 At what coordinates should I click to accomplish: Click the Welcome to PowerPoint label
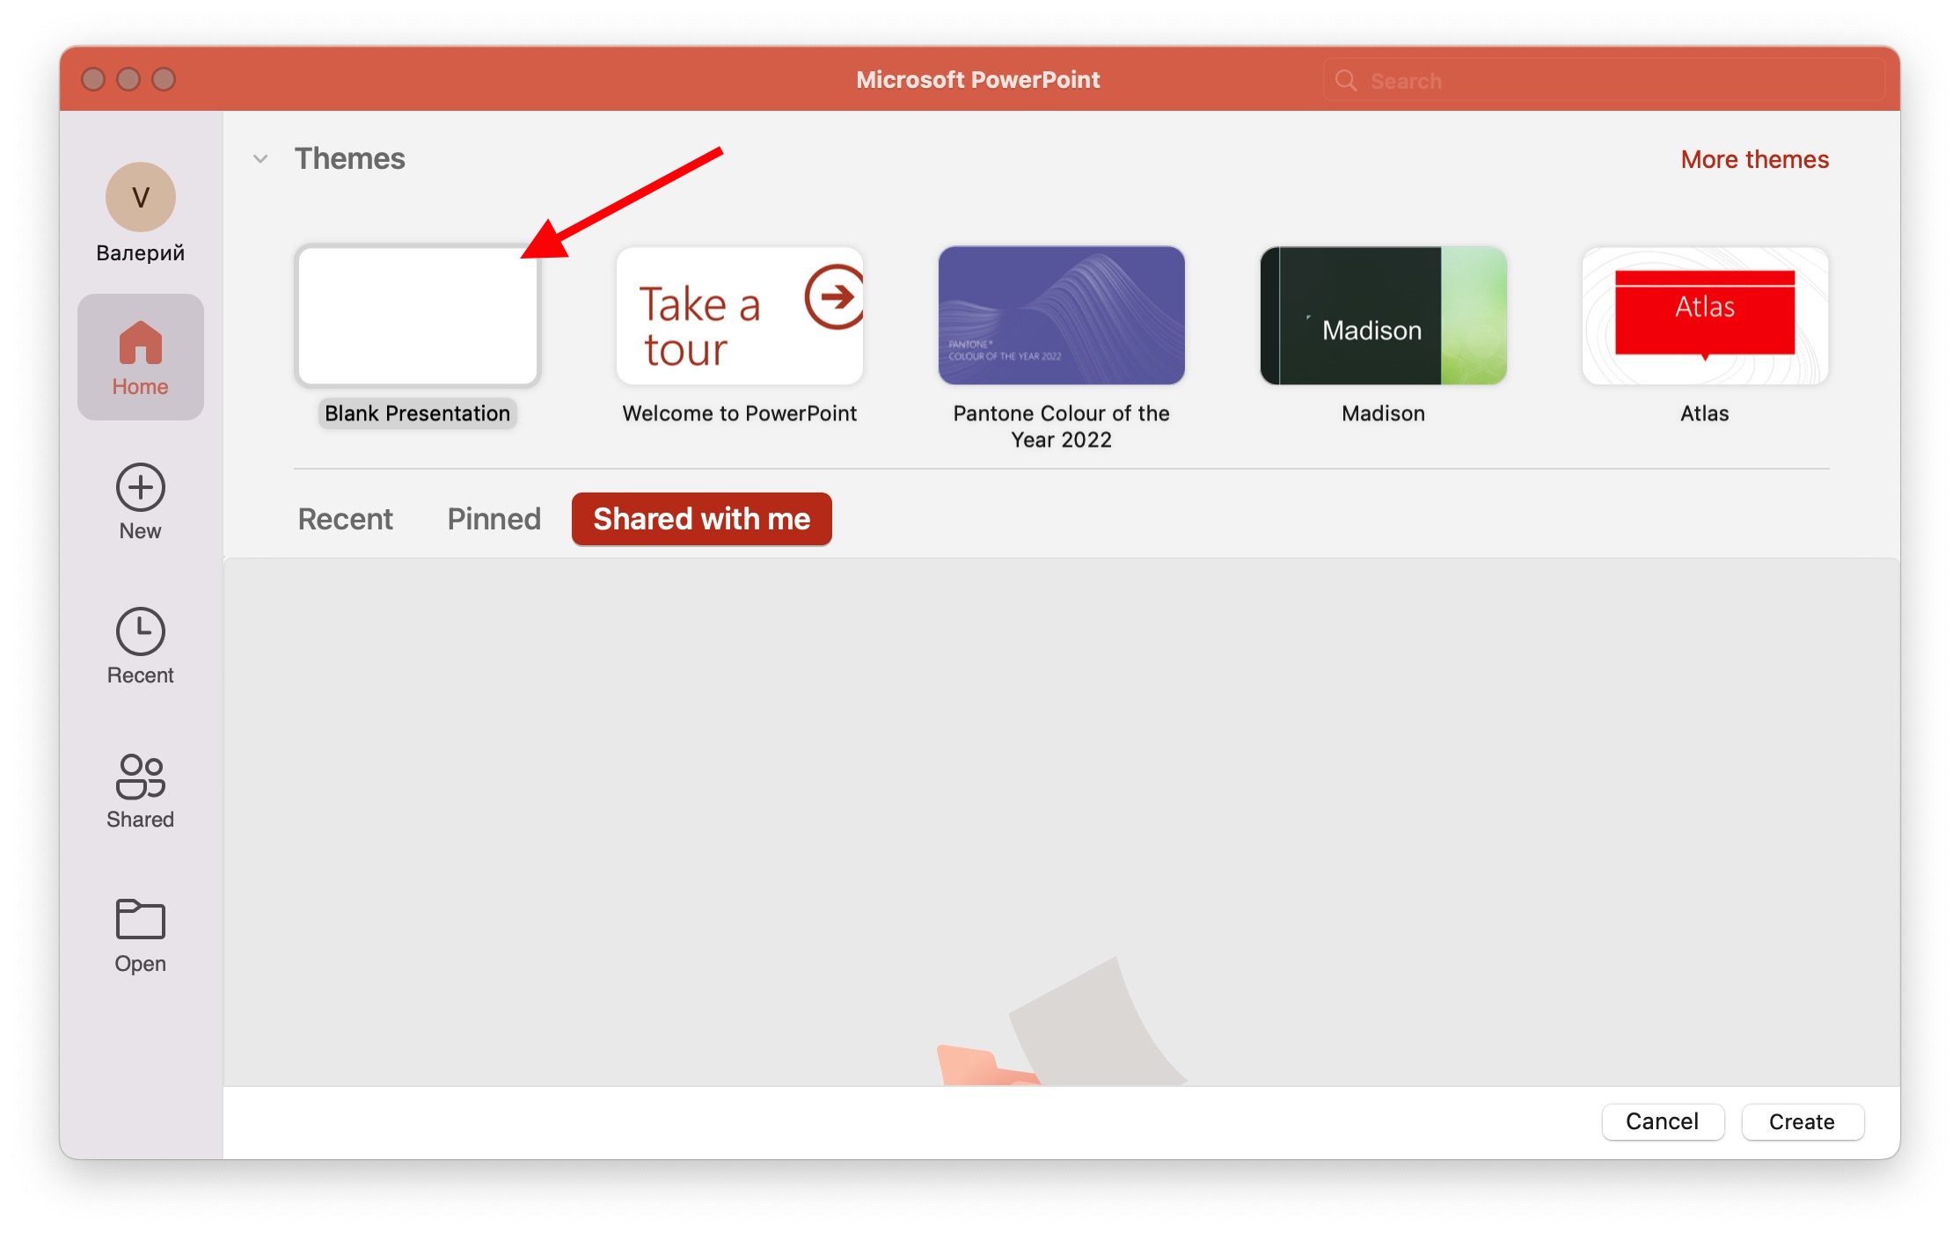[740, 413]
